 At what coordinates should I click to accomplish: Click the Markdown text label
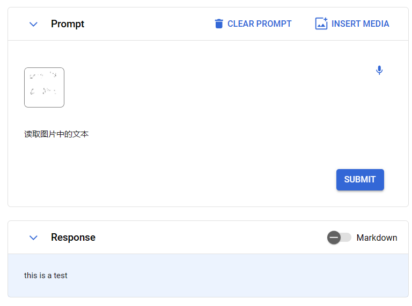tap(377, 238)
